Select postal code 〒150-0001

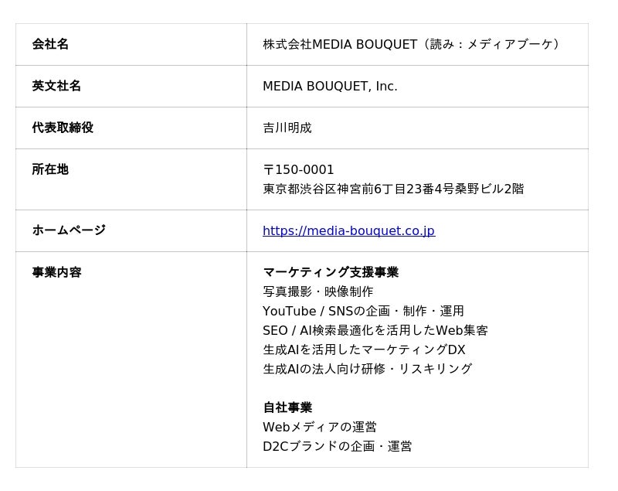298,169
